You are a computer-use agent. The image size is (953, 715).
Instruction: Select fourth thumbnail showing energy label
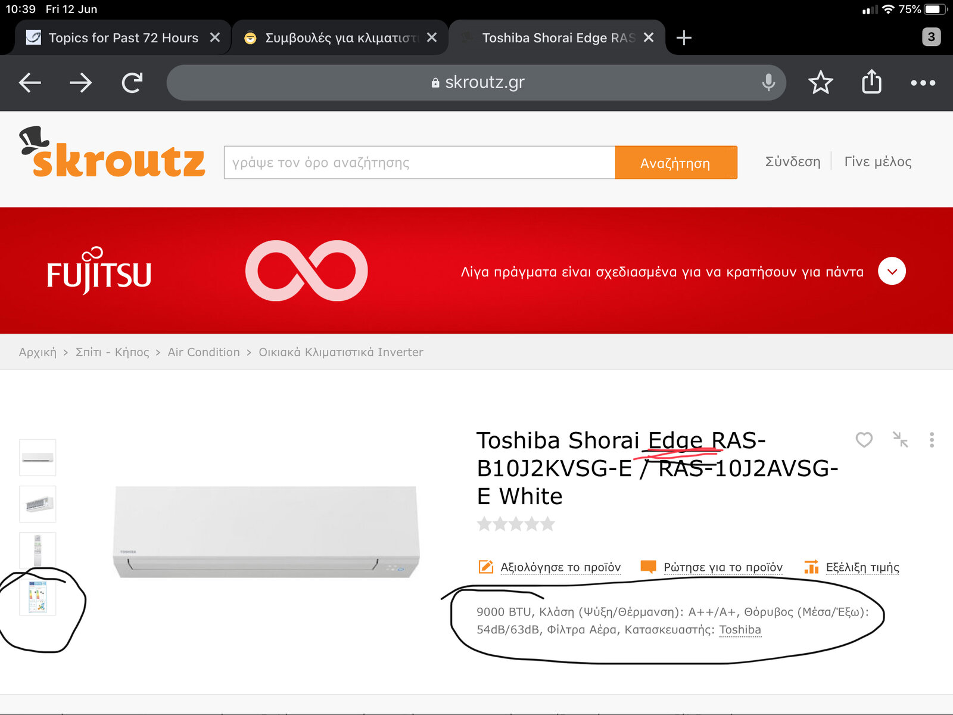coord(38,597)
